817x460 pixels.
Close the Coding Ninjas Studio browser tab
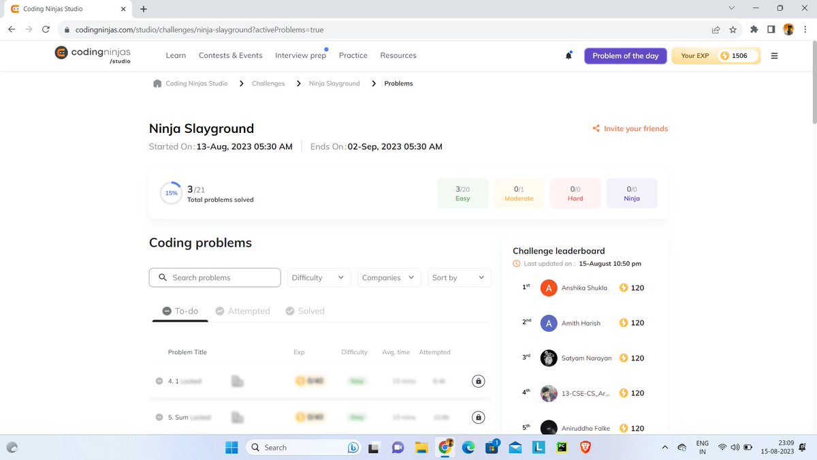[x=123, y=9]
